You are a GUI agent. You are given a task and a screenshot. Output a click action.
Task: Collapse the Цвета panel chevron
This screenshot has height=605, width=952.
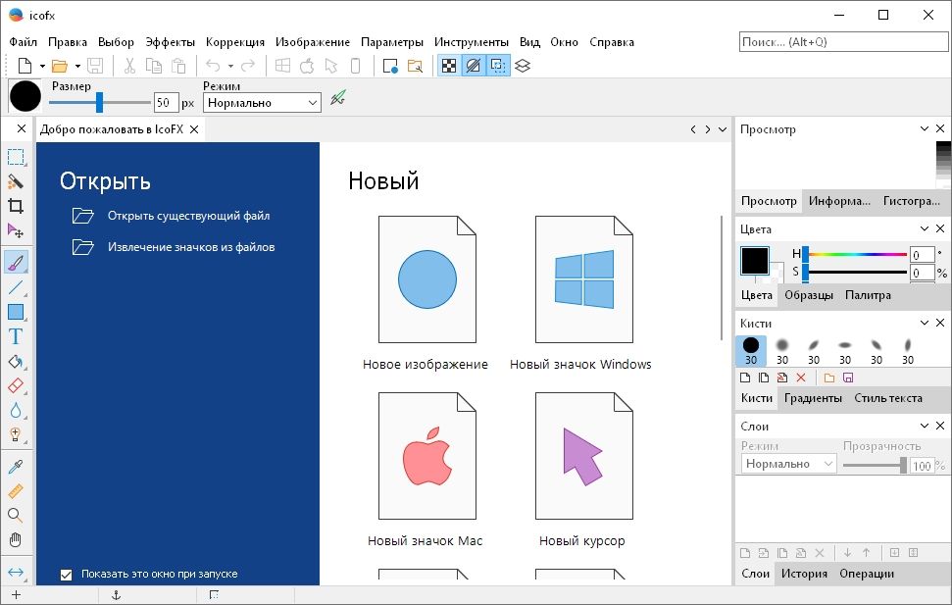click(925, 228)
